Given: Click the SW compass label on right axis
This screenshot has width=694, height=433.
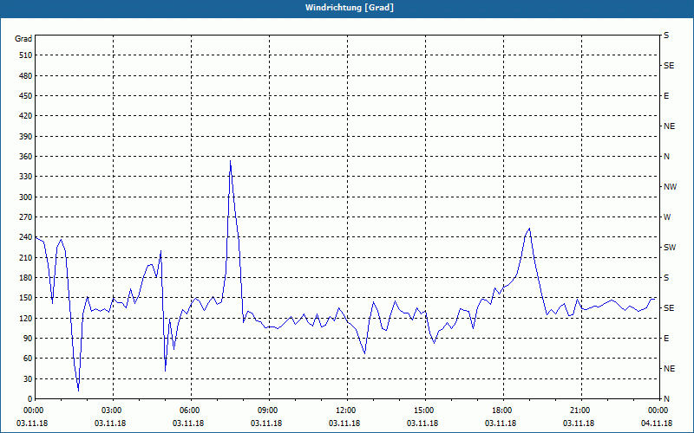Looking at the screenshot, I should [670, 248].
